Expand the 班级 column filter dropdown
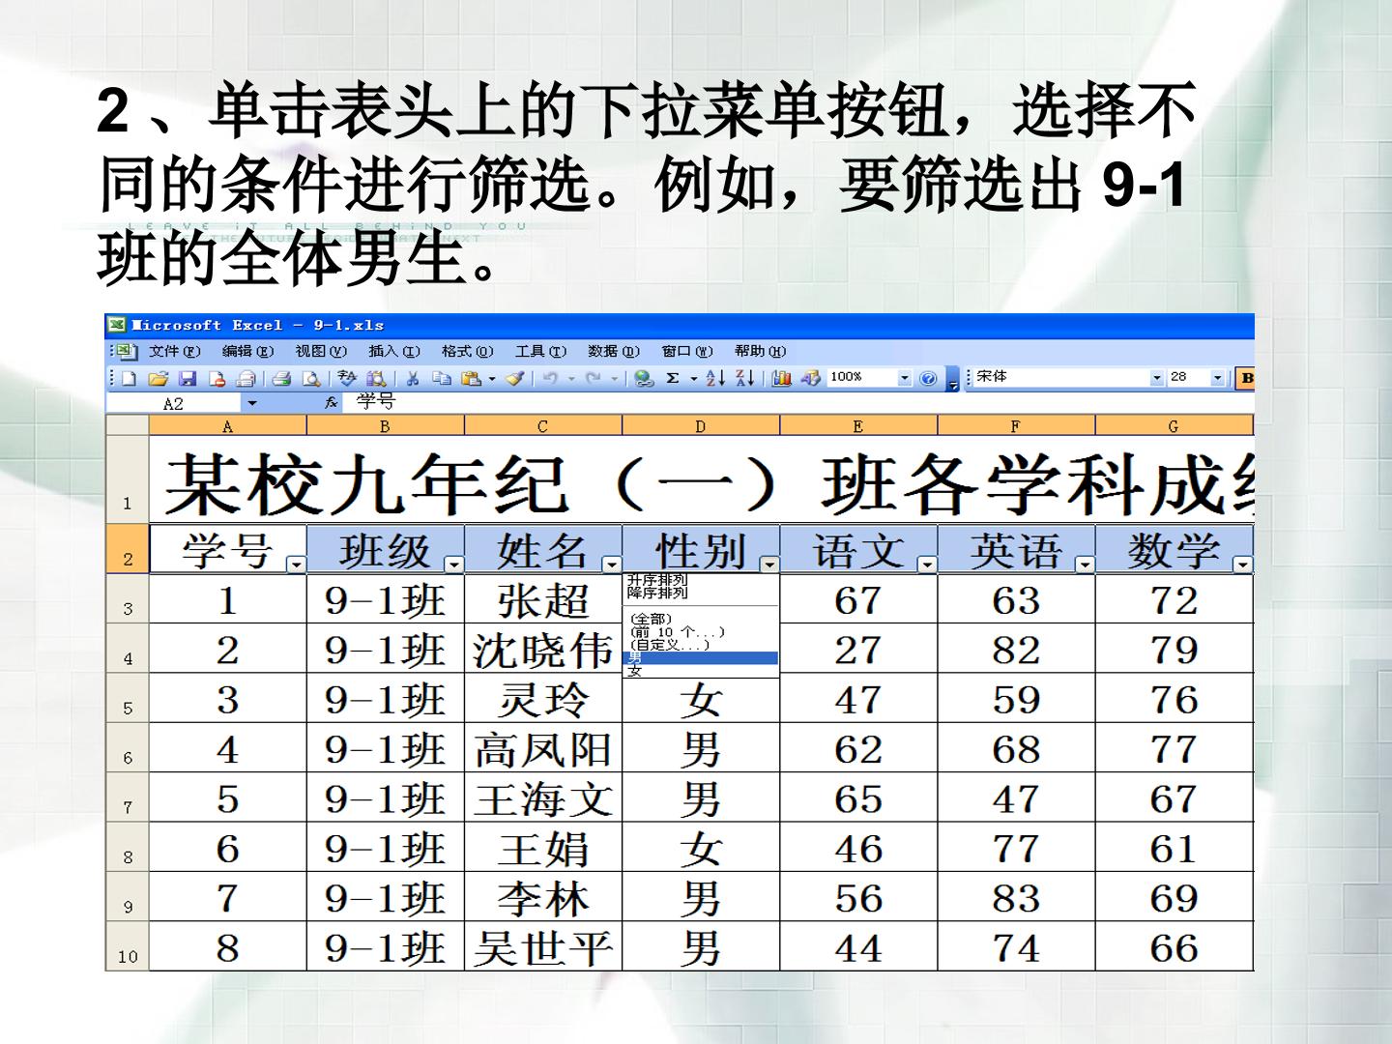Screen dimensions: 1392x1044 pos(453,565)
